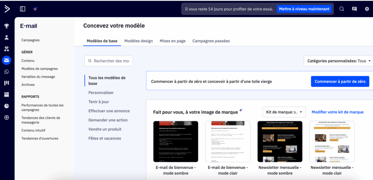Open Variables du message in sidebar menu
Screen dimensions: 373x180
click(x=38, y=77)
